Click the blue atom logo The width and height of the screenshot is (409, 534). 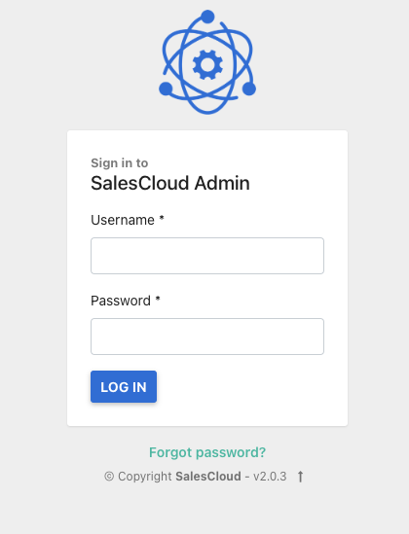tap(207, 62)
